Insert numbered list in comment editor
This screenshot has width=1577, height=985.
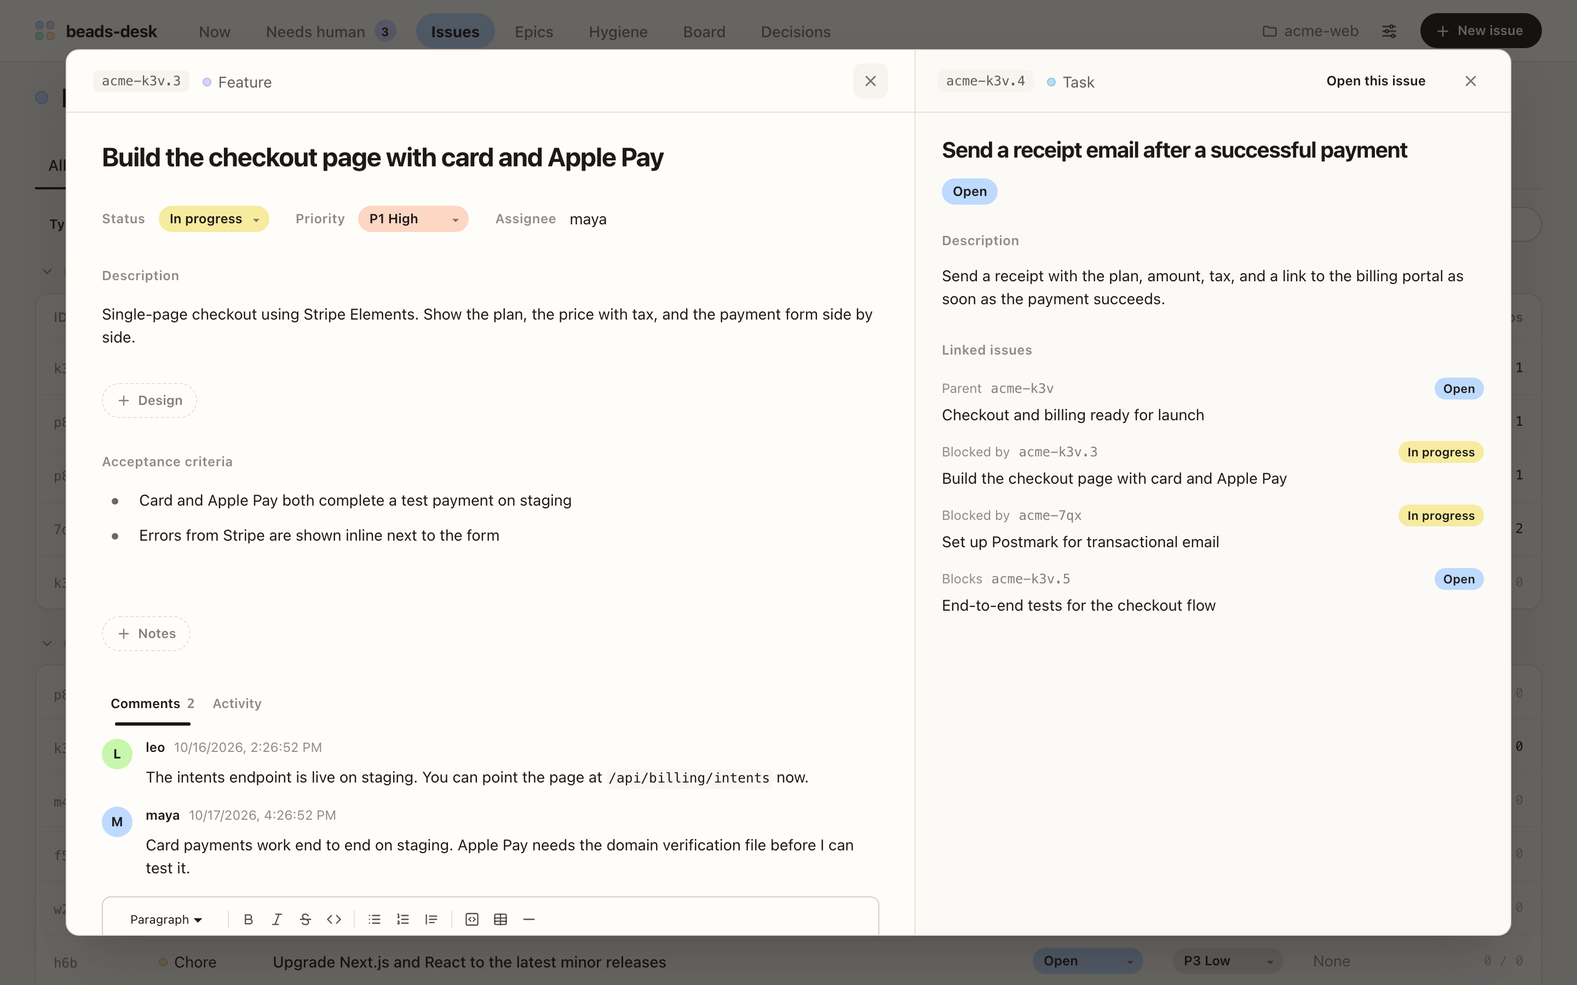point(402,919)
